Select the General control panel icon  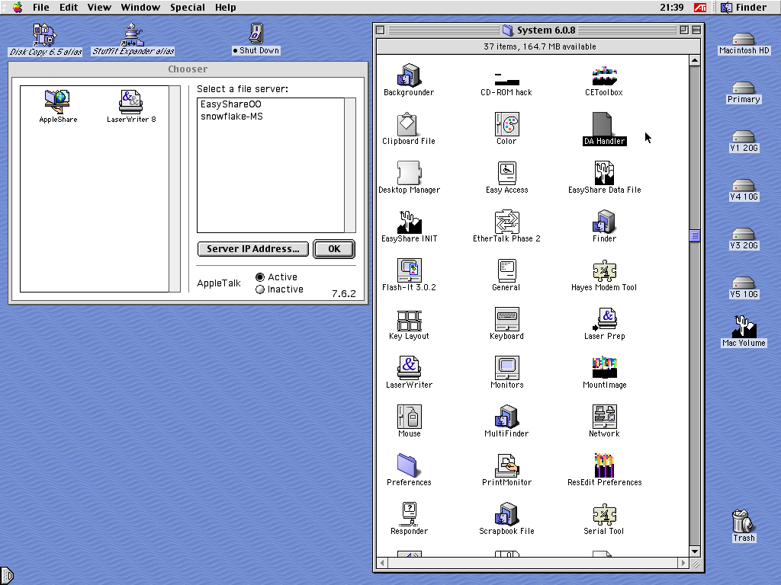(506, 270)
